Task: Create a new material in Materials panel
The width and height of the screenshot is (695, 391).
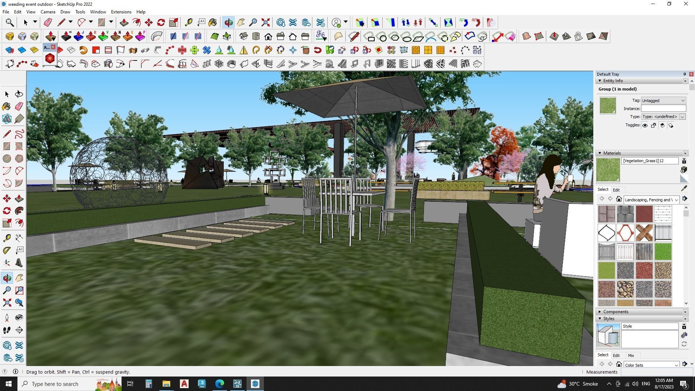Action: 684,161
